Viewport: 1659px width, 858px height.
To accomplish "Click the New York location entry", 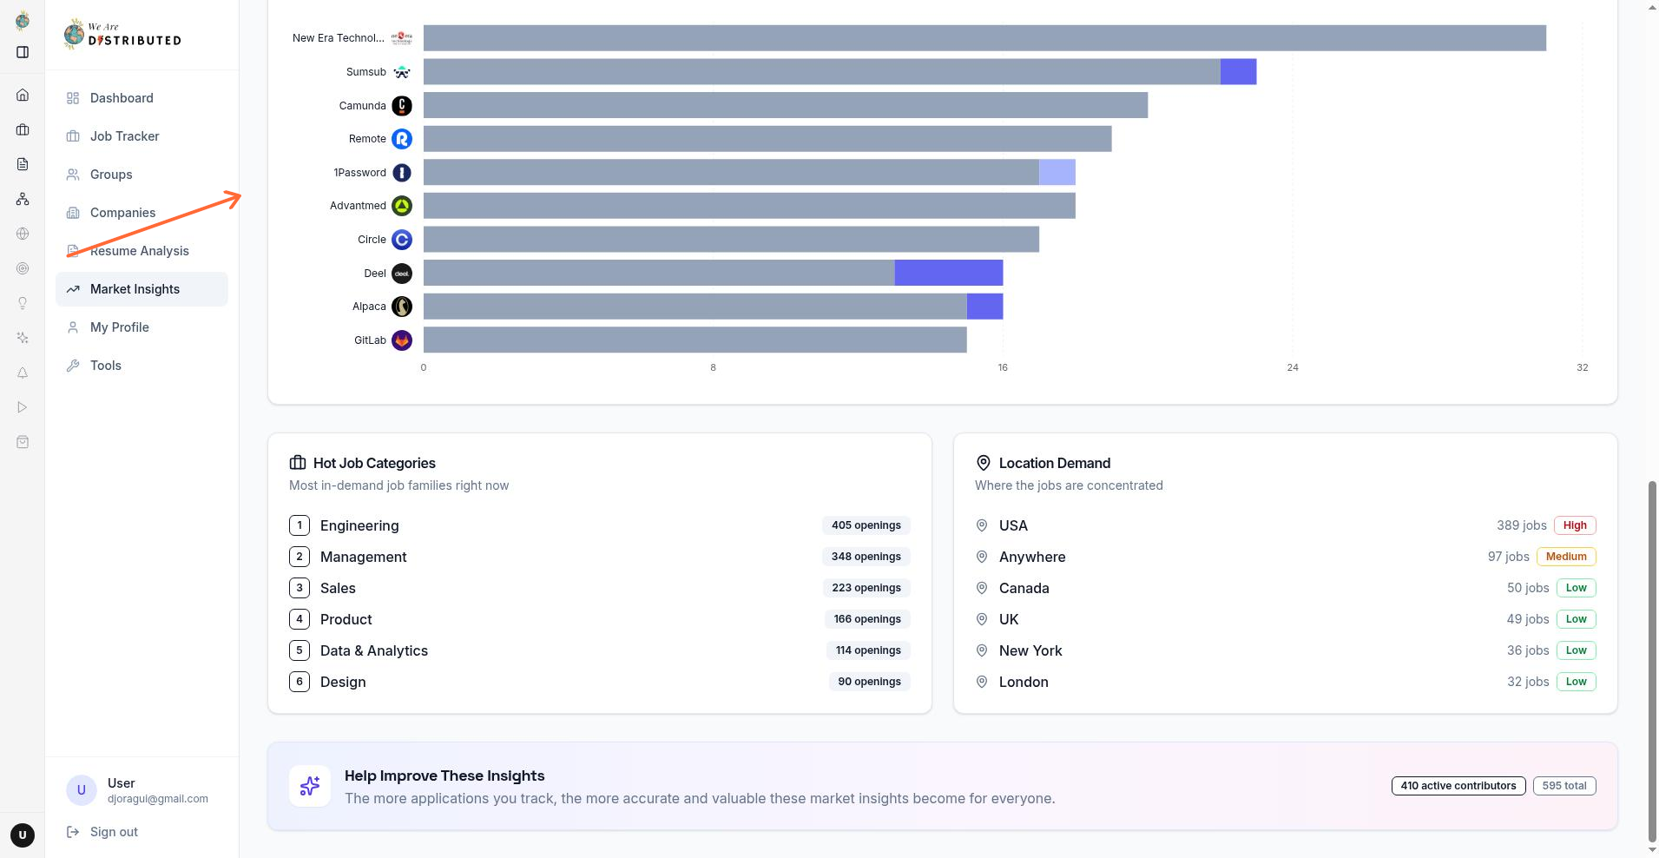I will 1286,650.
